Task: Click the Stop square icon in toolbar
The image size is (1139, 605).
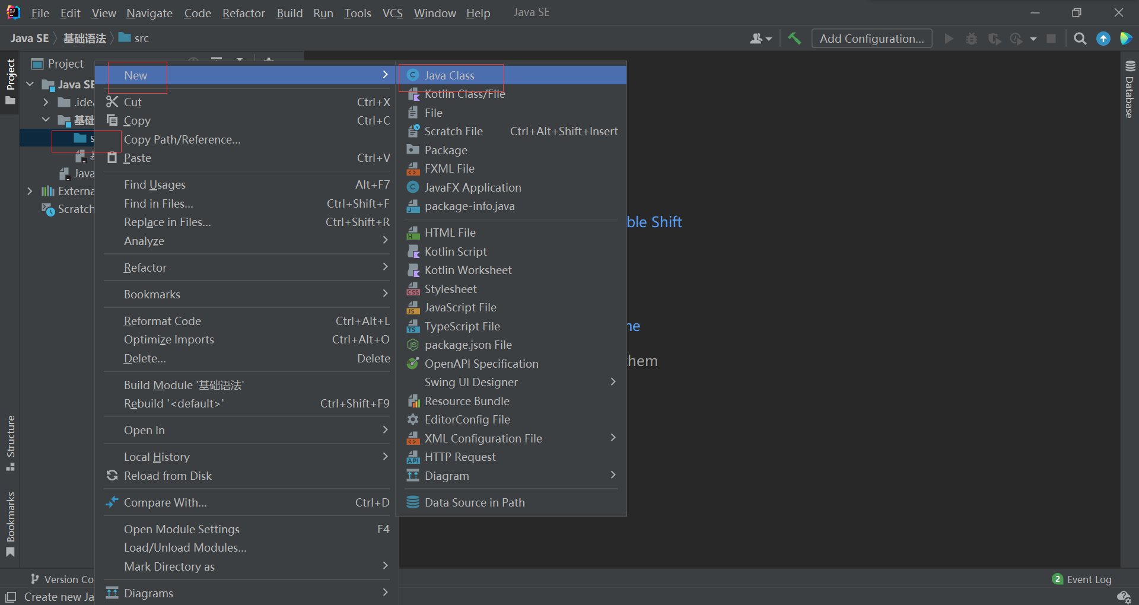Action: [1051, 39]
